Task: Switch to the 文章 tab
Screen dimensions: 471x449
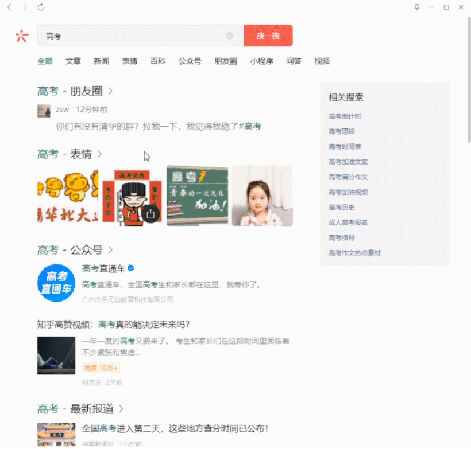Action: 74,61
